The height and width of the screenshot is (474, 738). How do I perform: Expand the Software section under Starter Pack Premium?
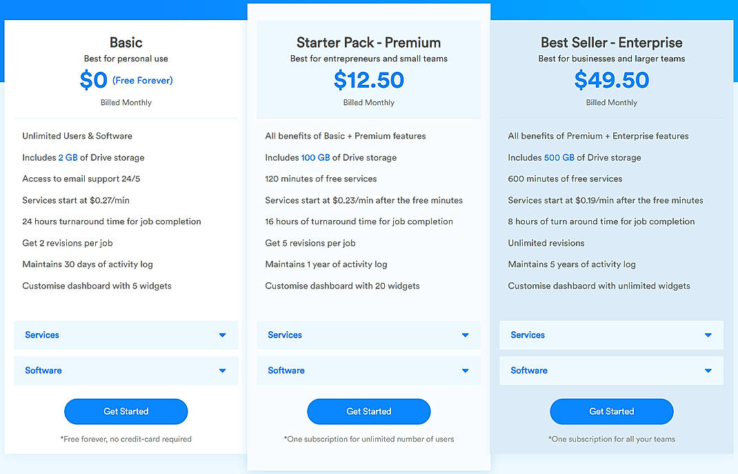pos(369,371)
